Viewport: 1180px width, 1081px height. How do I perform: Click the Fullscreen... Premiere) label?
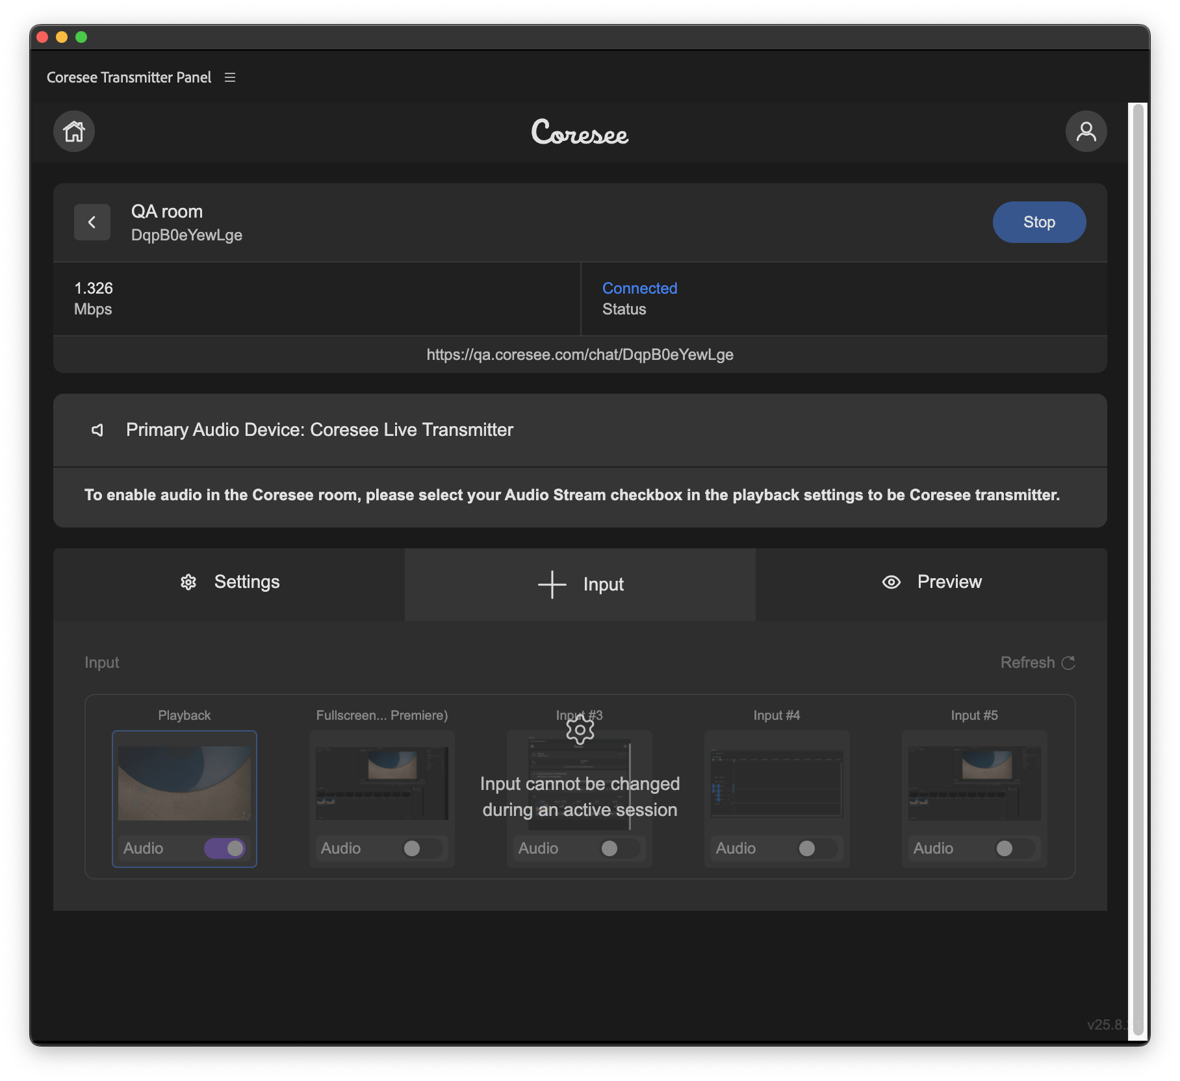[382, 715]
